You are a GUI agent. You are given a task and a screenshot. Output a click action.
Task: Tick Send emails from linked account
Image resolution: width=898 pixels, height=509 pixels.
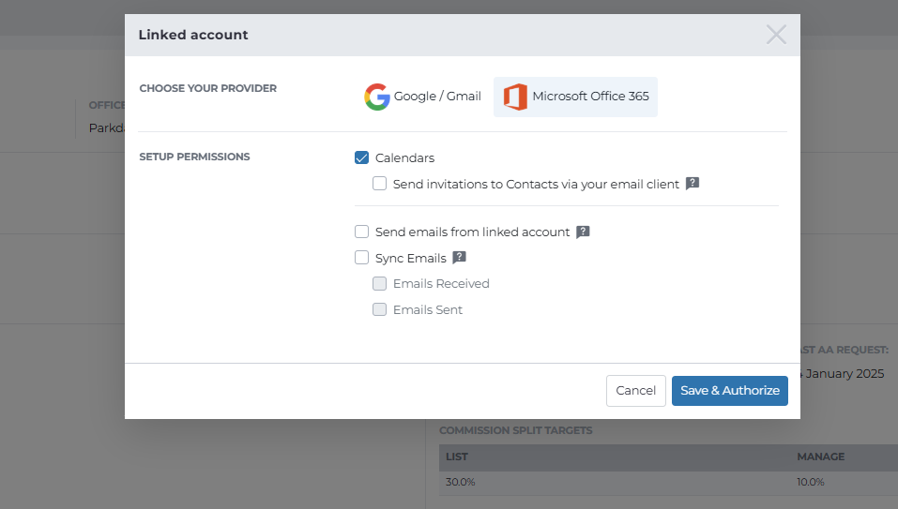click(x=361, y=232)
